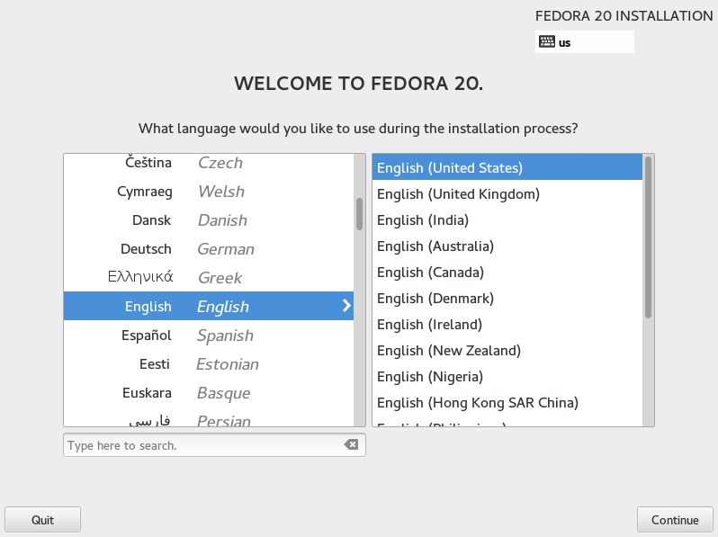Click the keyboard layout icon
The height and width of the screenshot is (537, 718).
pyautogui.click(x=547, y=41)
